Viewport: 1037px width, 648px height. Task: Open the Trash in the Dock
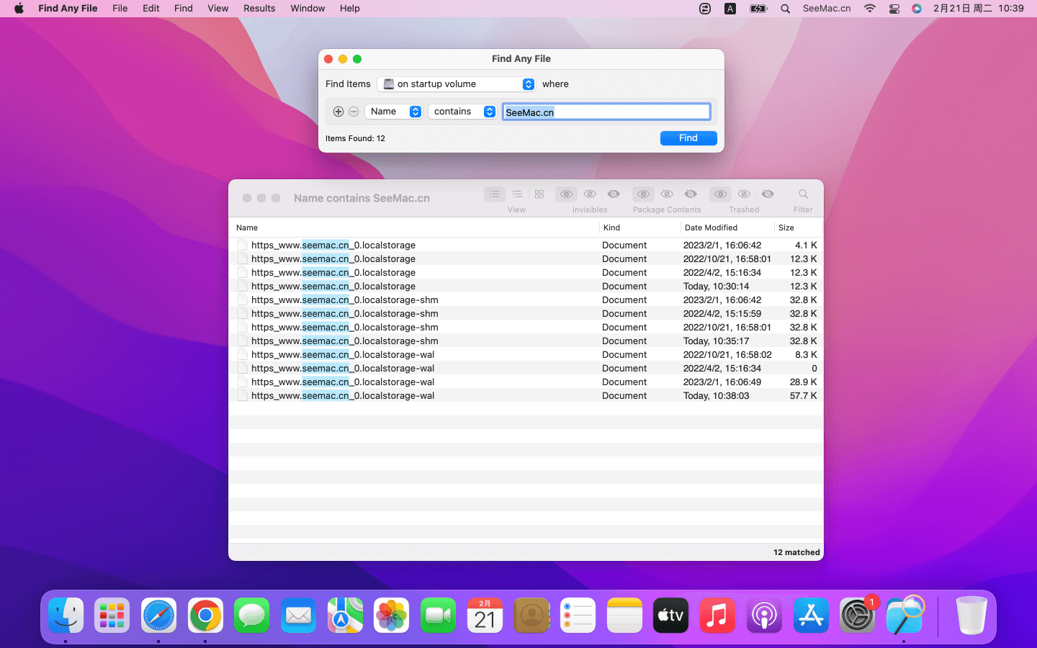tap(971, 616)
